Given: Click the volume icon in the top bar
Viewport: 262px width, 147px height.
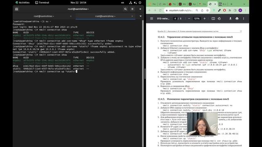Looking at the screenshot, I should click(136, 2).
